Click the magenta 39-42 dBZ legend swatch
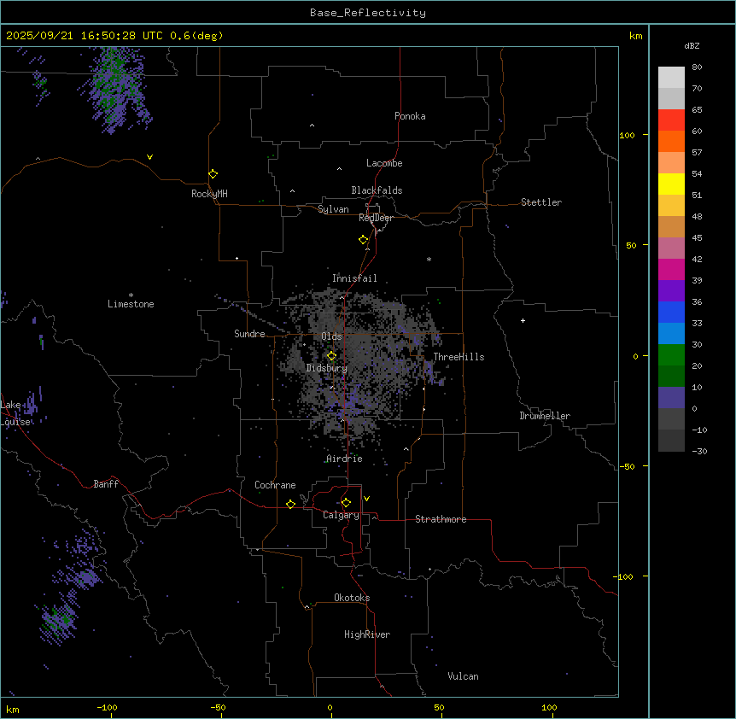 pos(671,269)
